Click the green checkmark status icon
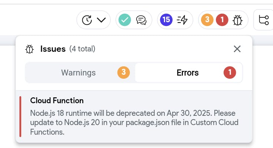273x148 pixels. [x=125, y=20]
